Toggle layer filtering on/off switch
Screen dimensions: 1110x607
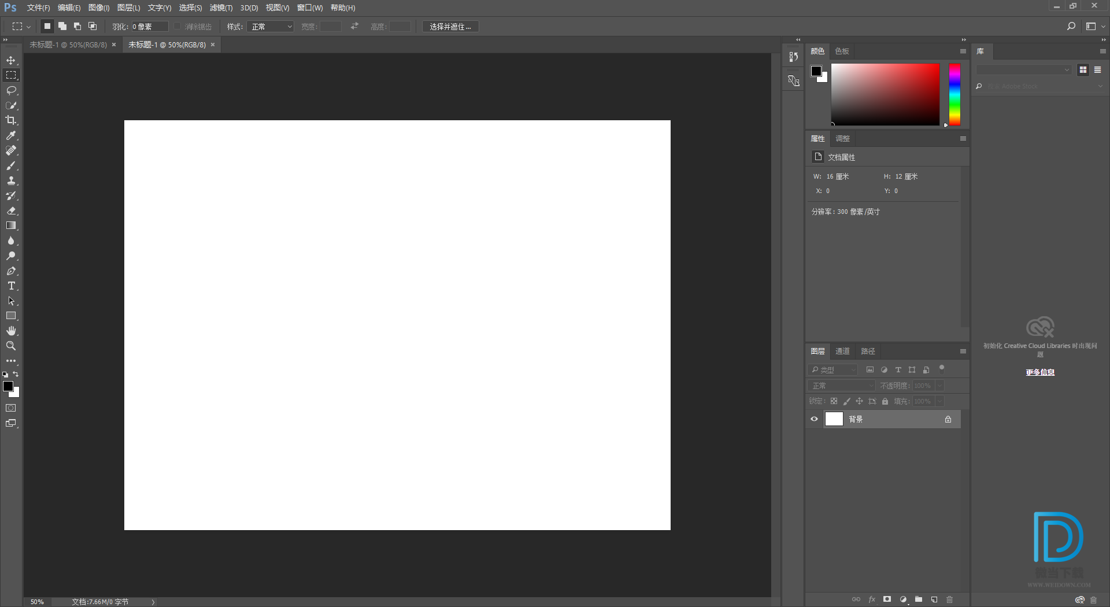tap(942, 369)
